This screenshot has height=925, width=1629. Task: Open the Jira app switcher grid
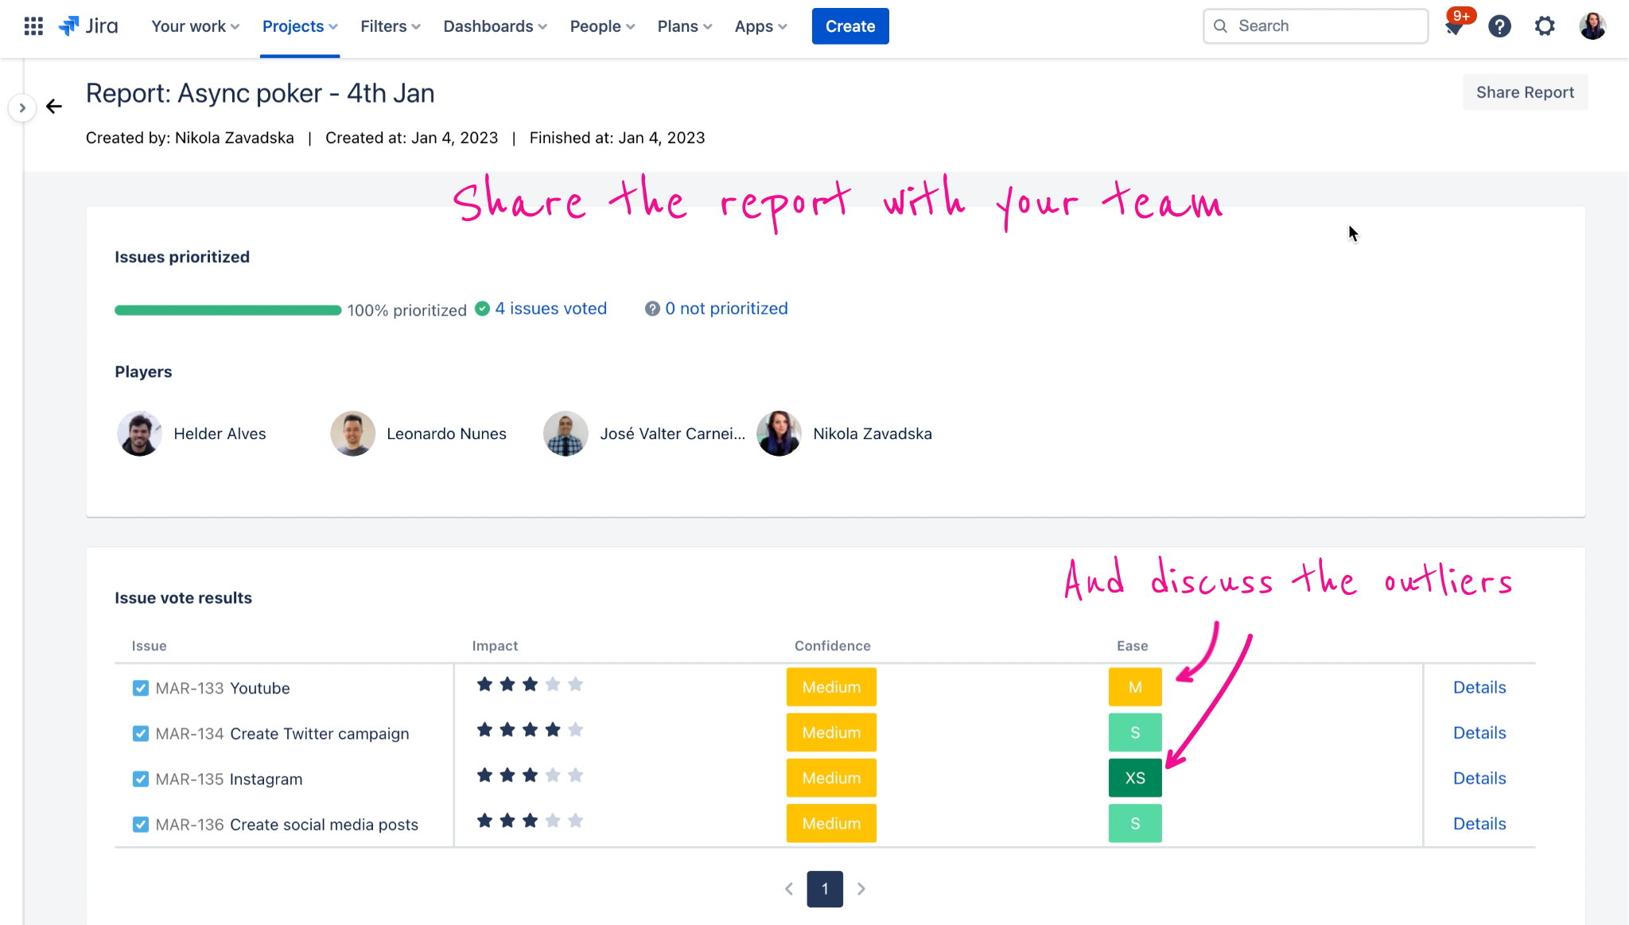(33, 25)
